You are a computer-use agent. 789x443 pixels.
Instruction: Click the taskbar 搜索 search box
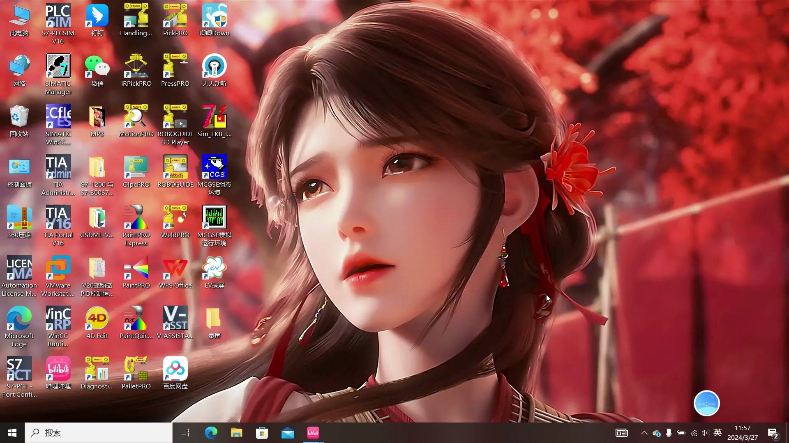click(99, 433)
